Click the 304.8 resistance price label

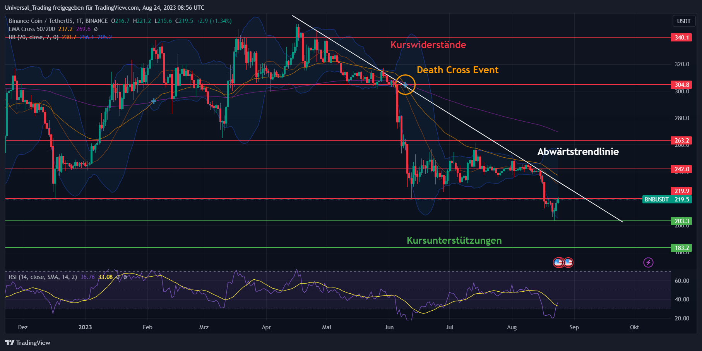click(x=681, y=84)
